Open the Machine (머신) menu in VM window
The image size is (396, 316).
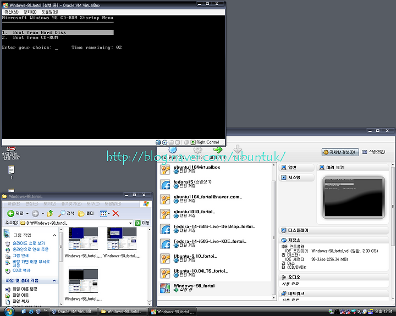(x=12, y=12)
